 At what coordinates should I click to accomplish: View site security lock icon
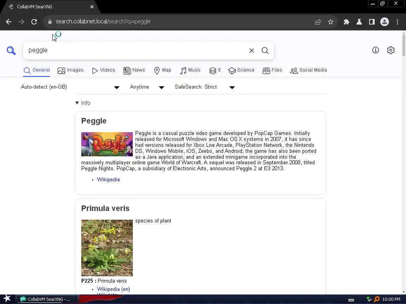click(50, 22)
